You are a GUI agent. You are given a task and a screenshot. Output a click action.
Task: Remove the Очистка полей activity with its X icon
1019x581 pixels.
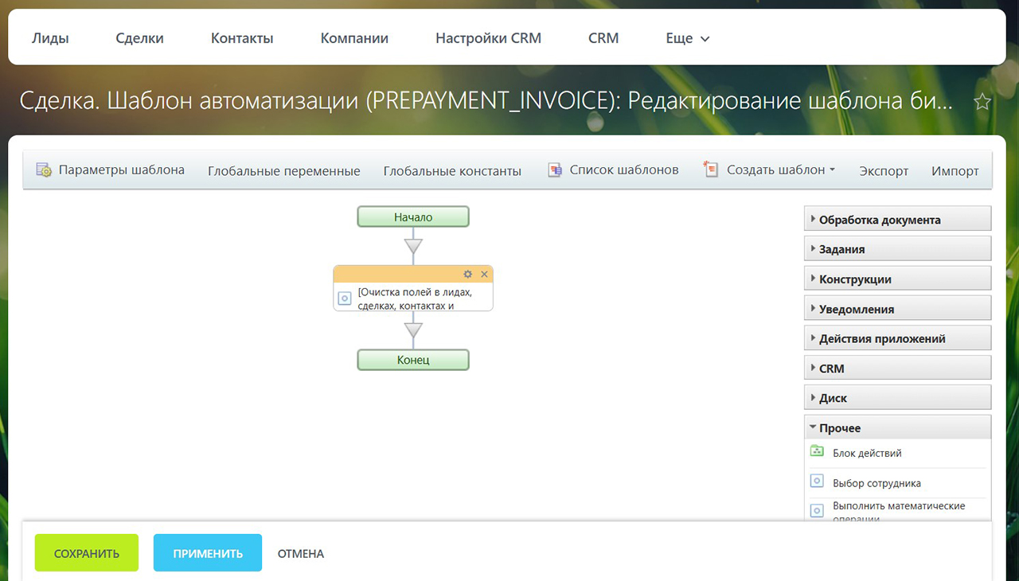[484, 274]
